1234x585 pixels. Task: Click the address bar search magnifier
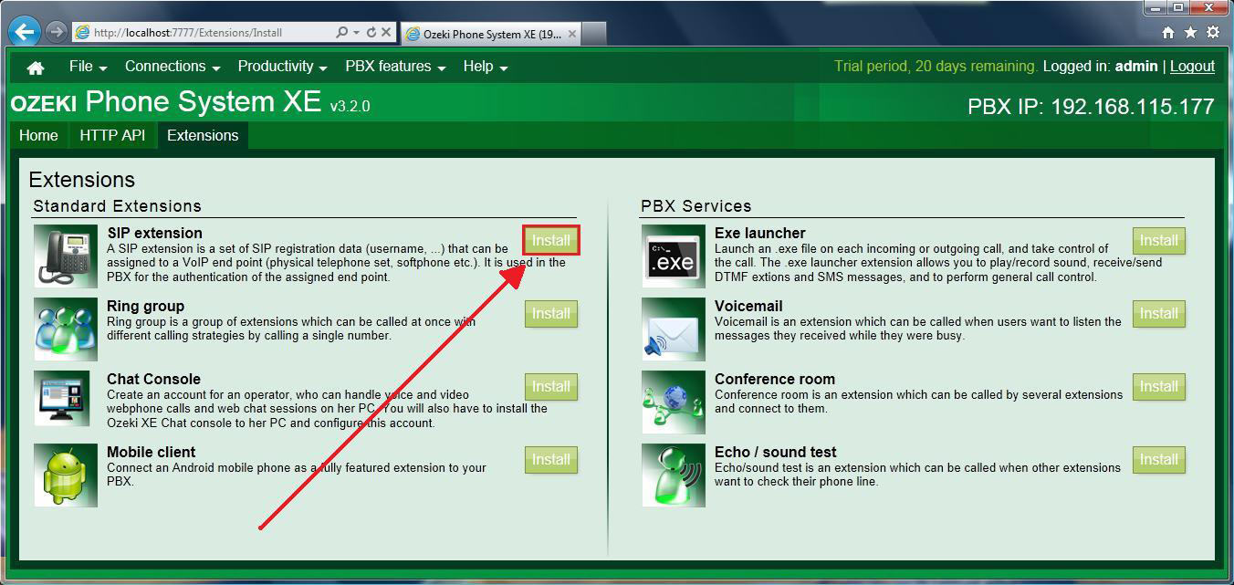[x=341, y=32]
